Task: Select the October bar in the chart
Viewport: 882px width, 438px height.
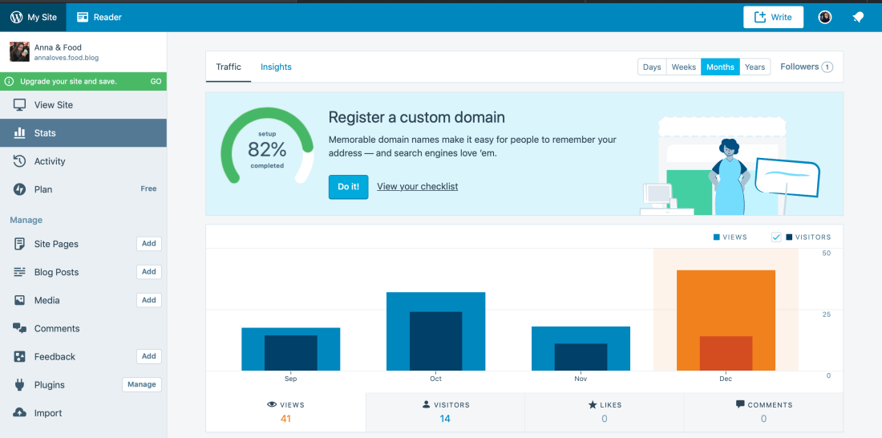Action: [435, 332]
